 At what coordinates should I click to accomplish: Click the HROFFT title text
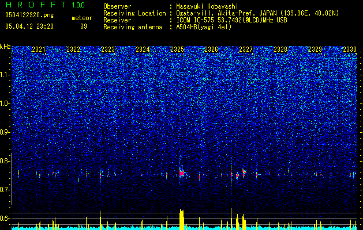(36, 5)
